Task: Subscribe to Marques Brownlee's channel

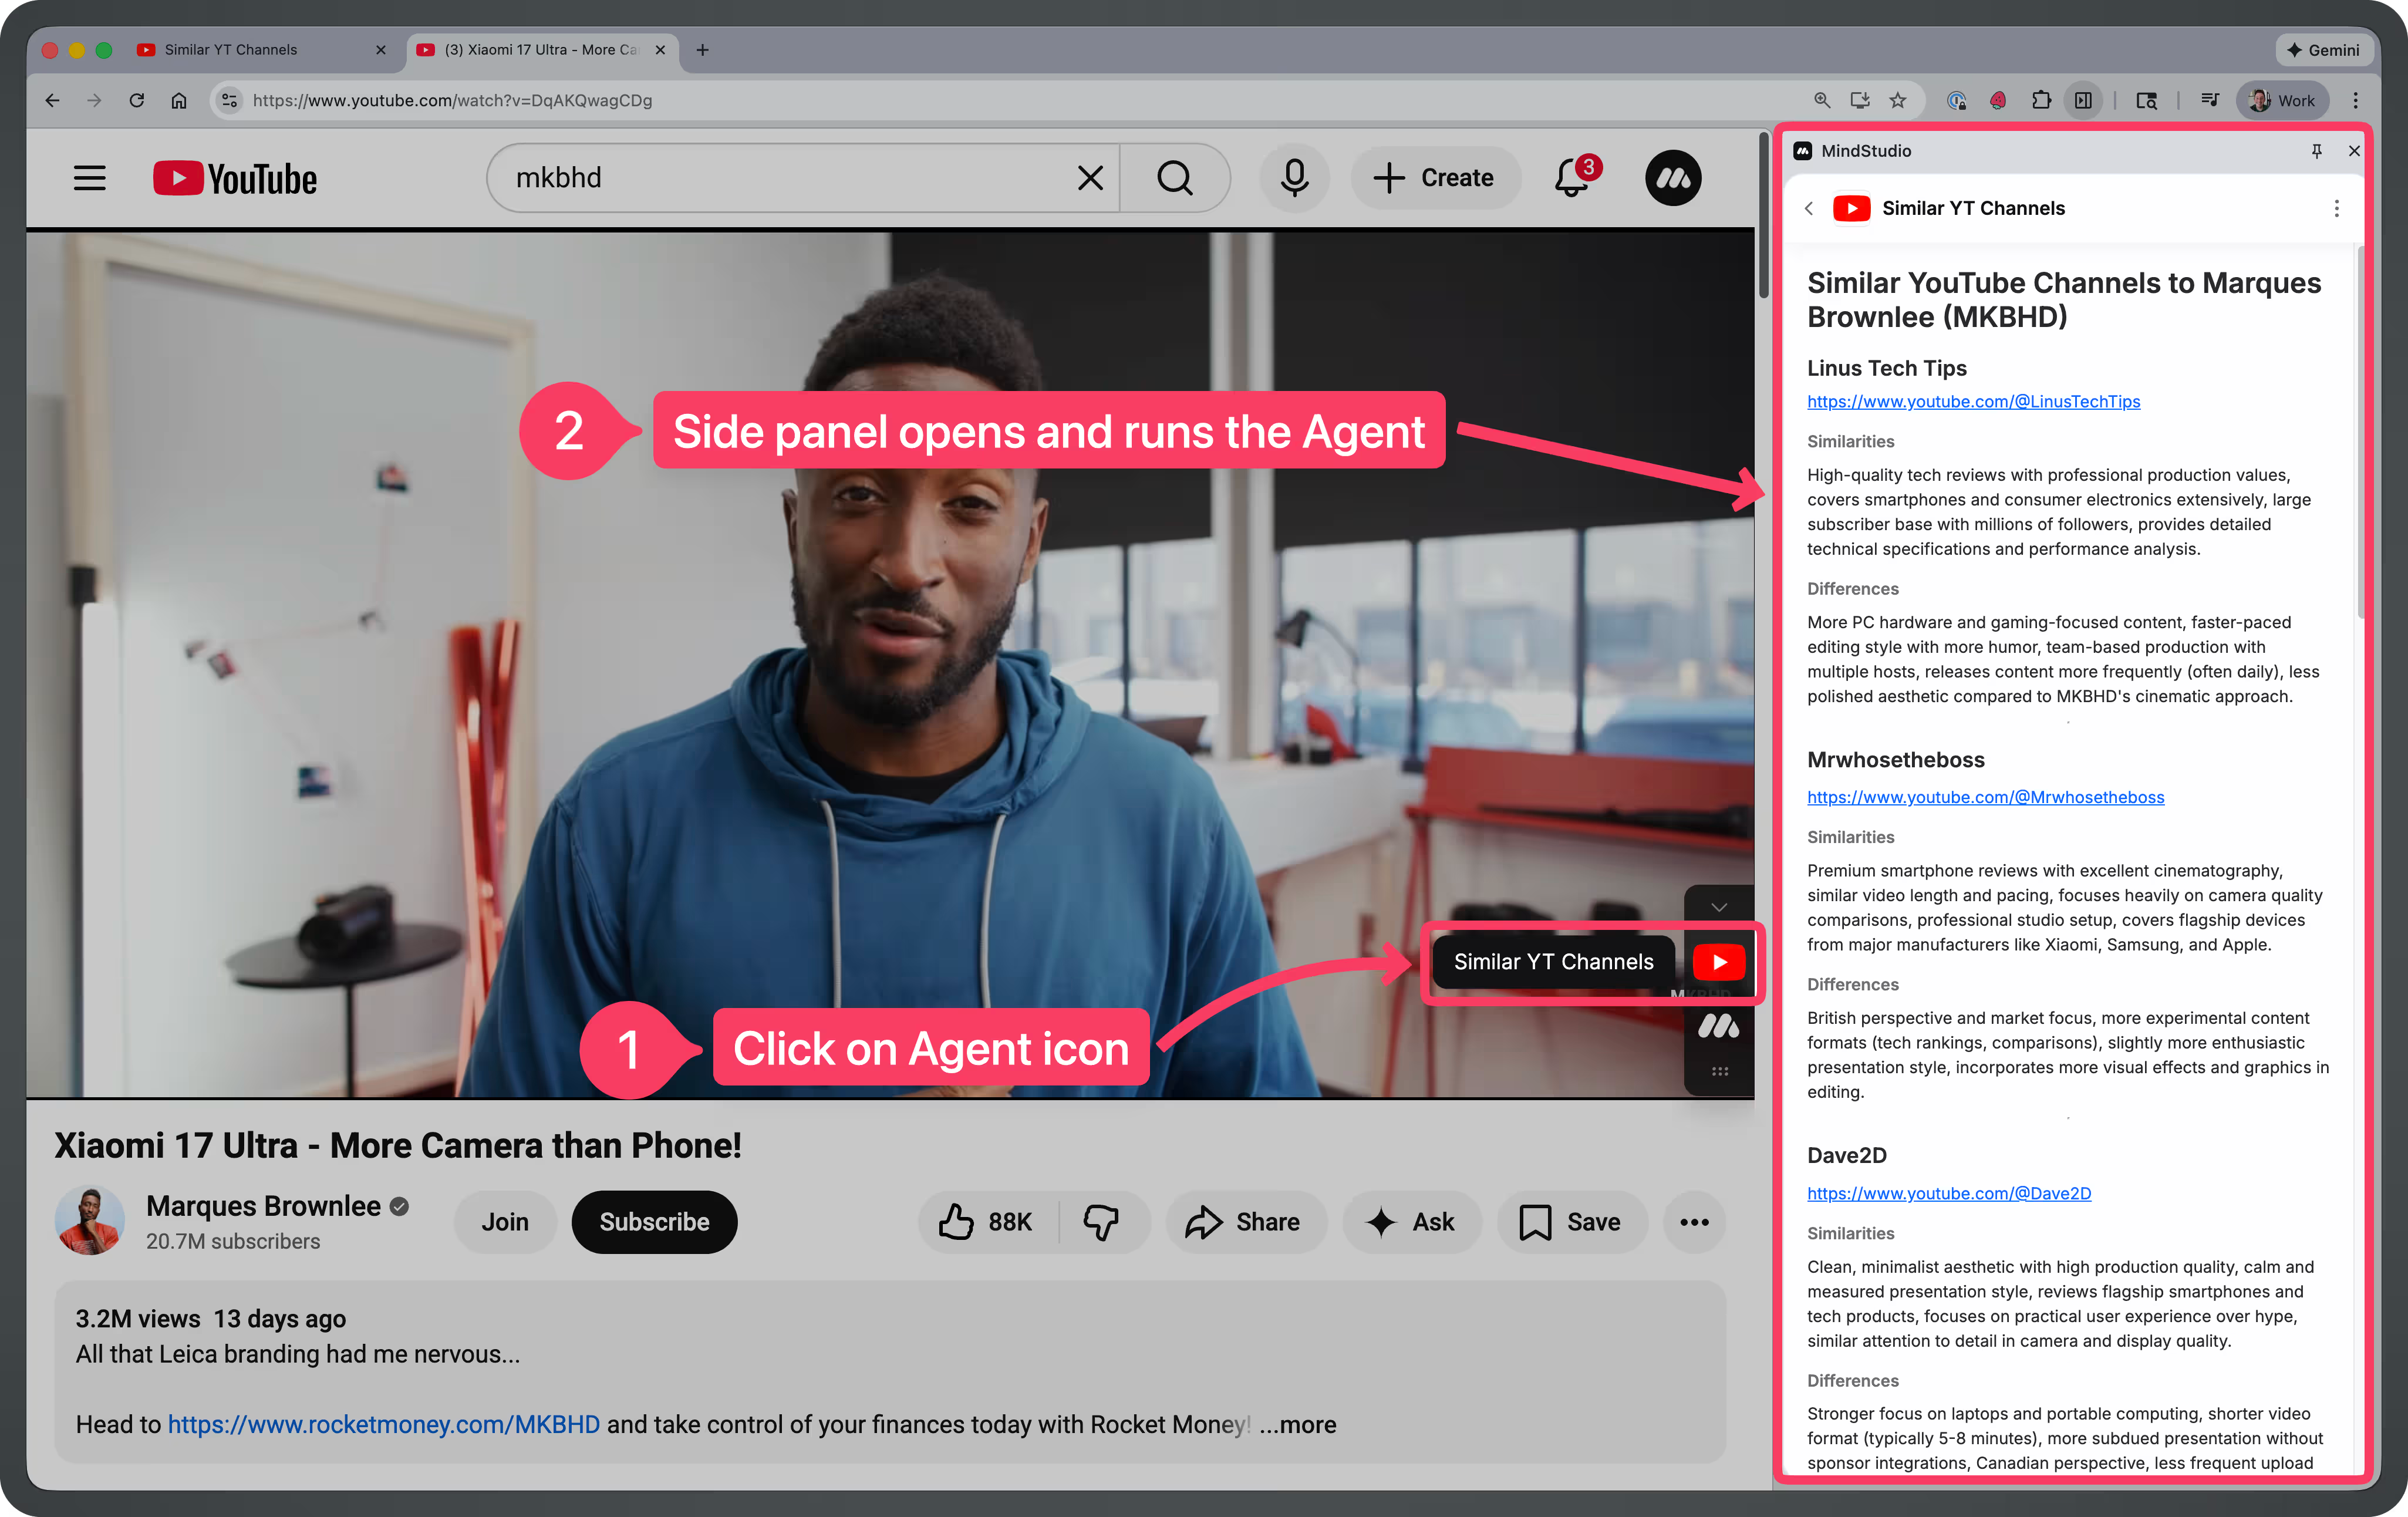Action: 654,1222
